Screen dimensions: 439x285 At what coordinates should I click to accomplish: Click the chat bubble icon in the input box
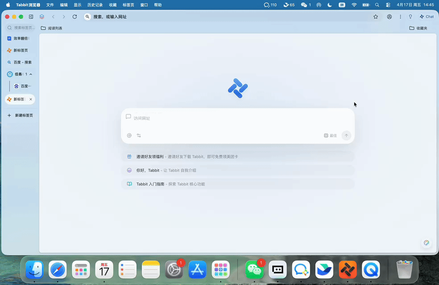click(128, 117)
